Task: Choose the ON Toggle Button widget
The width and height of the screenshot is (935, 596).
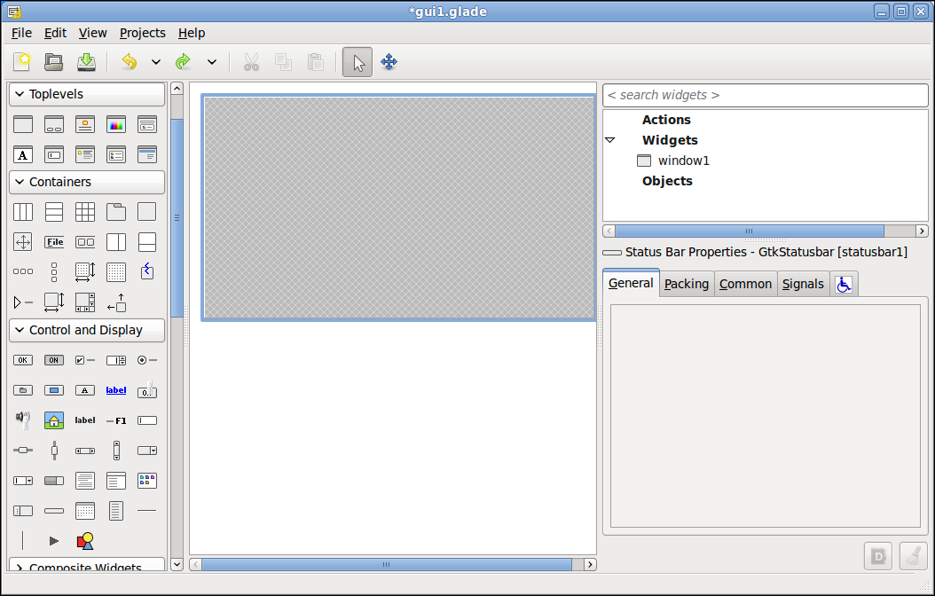Action: click(53, 360)
